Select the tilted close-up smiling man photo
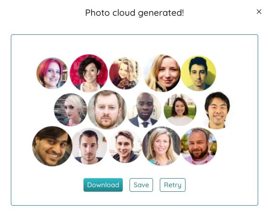Image resolution: width=269 pixels, height=217 pixels. (52, 146)
